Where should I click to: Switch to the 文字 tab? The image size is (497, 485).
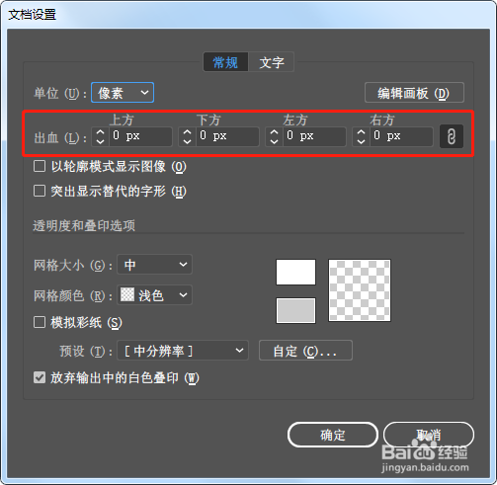tap(272, 62)
